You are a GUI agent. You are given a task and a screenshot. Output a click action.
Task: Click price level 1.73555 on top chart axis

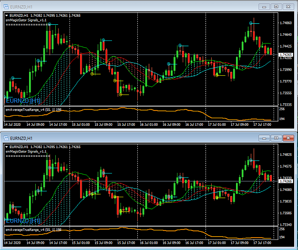point(286,93)
